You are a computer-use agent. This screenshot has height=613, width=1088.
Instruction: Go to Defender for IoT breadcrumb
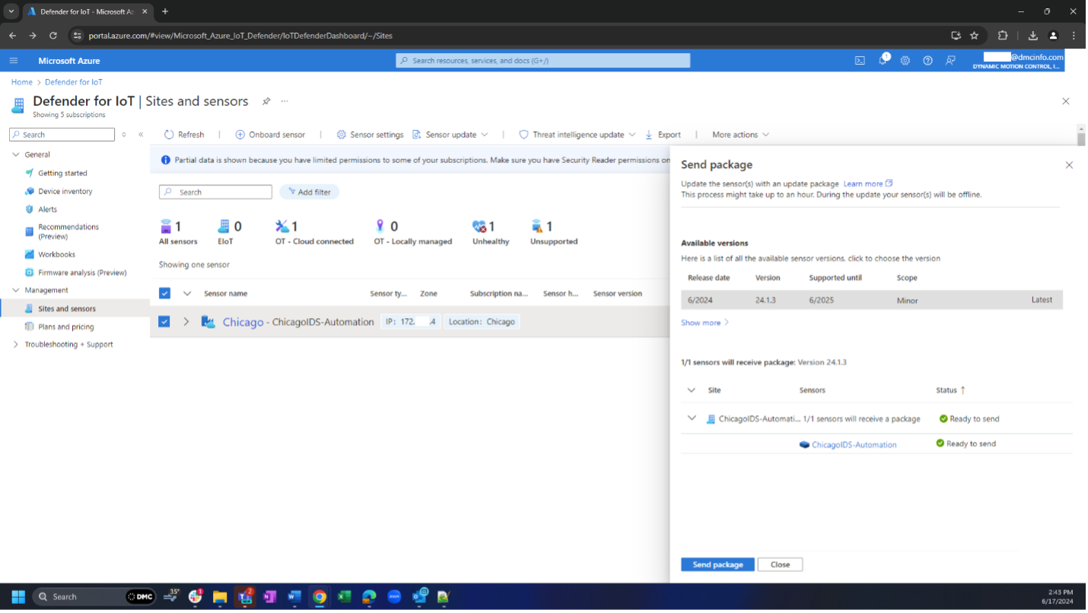pyautogui.click(x=74, y=82)
